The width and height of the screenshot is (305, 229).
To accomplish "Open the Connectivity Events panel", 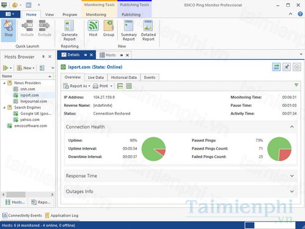I will [22, 216].
